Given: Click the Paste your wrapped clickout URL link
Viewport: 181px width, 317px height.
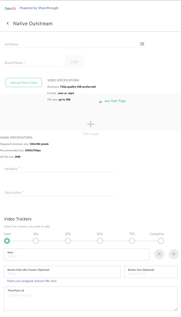Looking at the screenshot, I should click(32, 281).
